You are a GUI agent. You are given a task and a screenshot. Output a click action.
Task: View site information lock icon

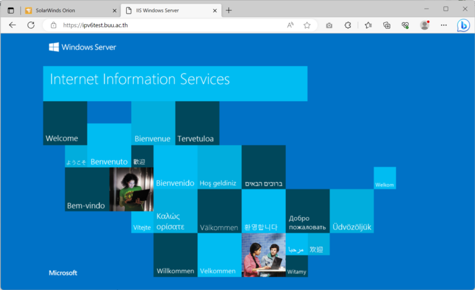click(53, 25)
